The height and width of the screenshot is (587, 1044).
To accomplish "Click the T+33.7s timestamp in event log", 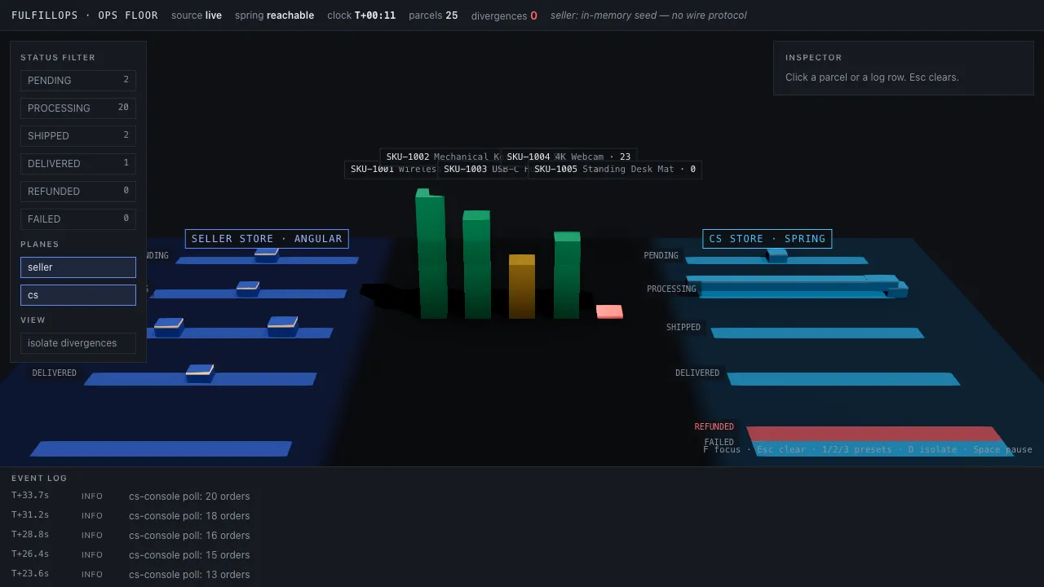I will coord(30,496).
